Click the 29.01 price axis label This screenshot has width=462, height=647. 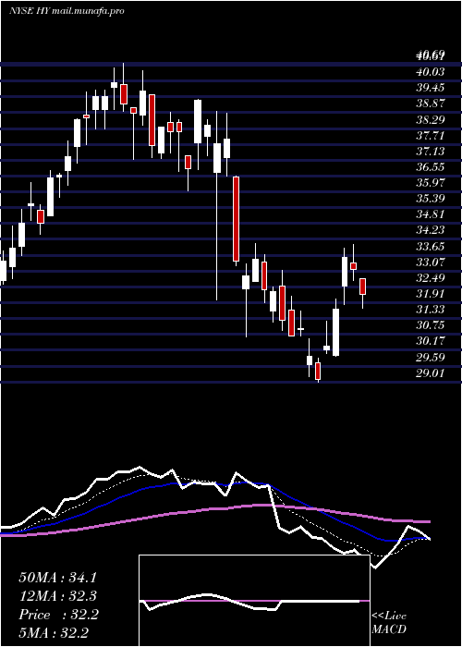click(430, 373)
